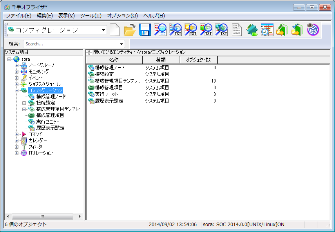This screenshot has height=232, width=335.
Task: Click the tree panel's right scroll arrow
Action: (x=80, y=216)
